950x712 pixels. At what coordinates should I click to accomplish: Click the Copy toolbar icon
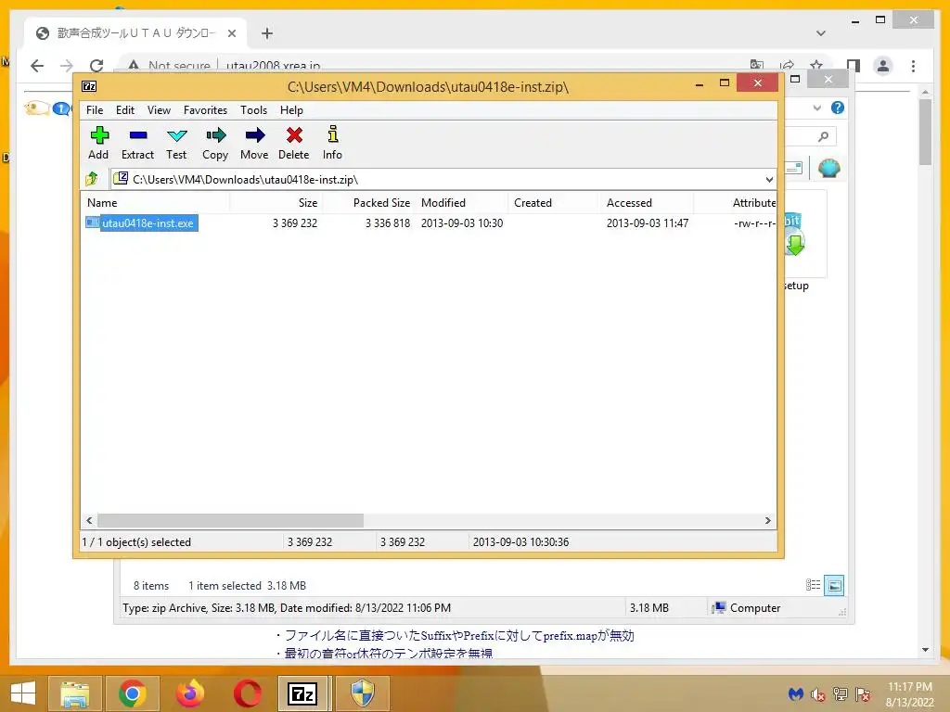[215, 143]
